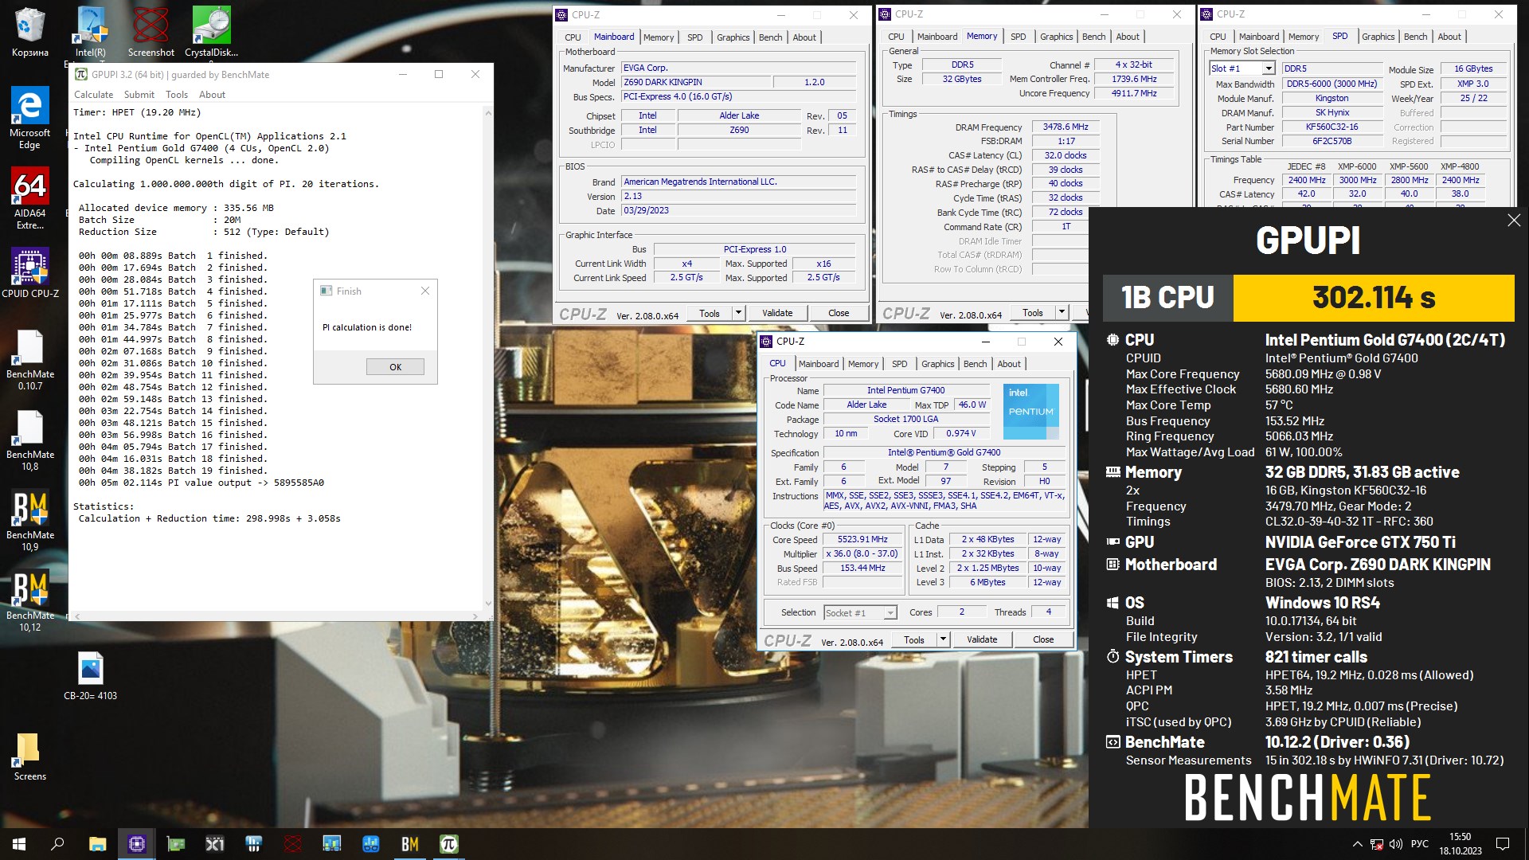Click Close in front CPU-Z CPU window
Image resolution: width=1529 pixels, height=860 pixels.
click(1043, 639)
